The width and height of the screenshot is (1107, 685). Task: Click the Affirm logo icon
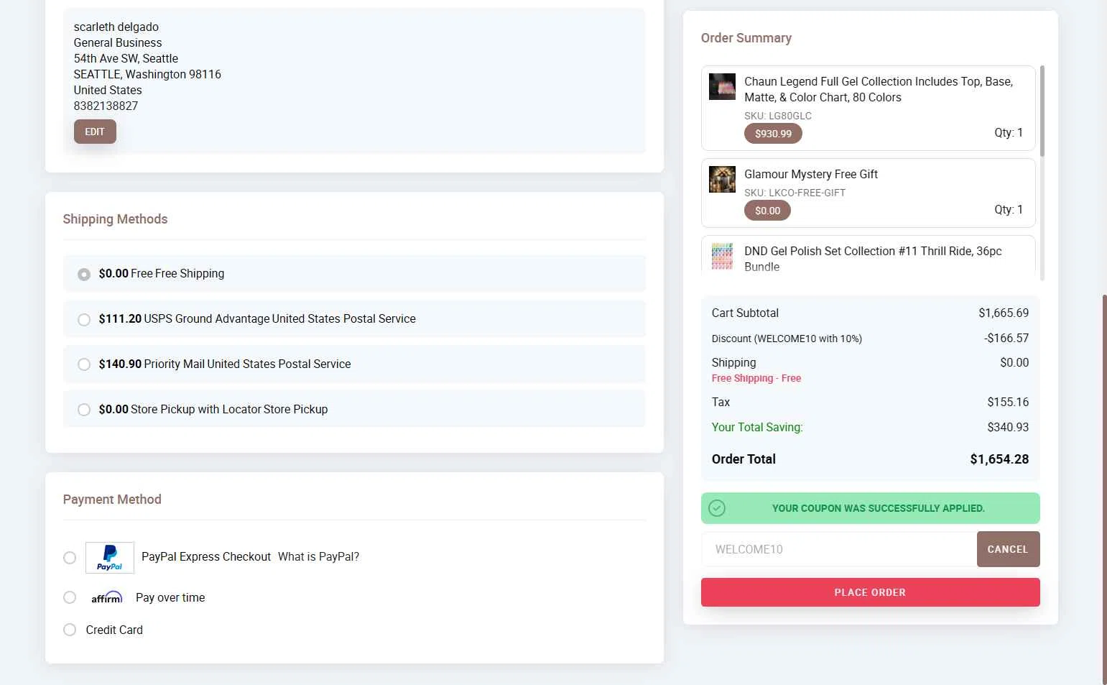107,597
